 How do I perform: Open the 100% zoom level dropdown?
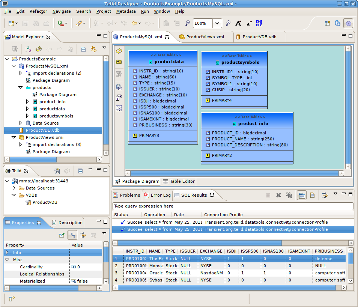(217, 23)
